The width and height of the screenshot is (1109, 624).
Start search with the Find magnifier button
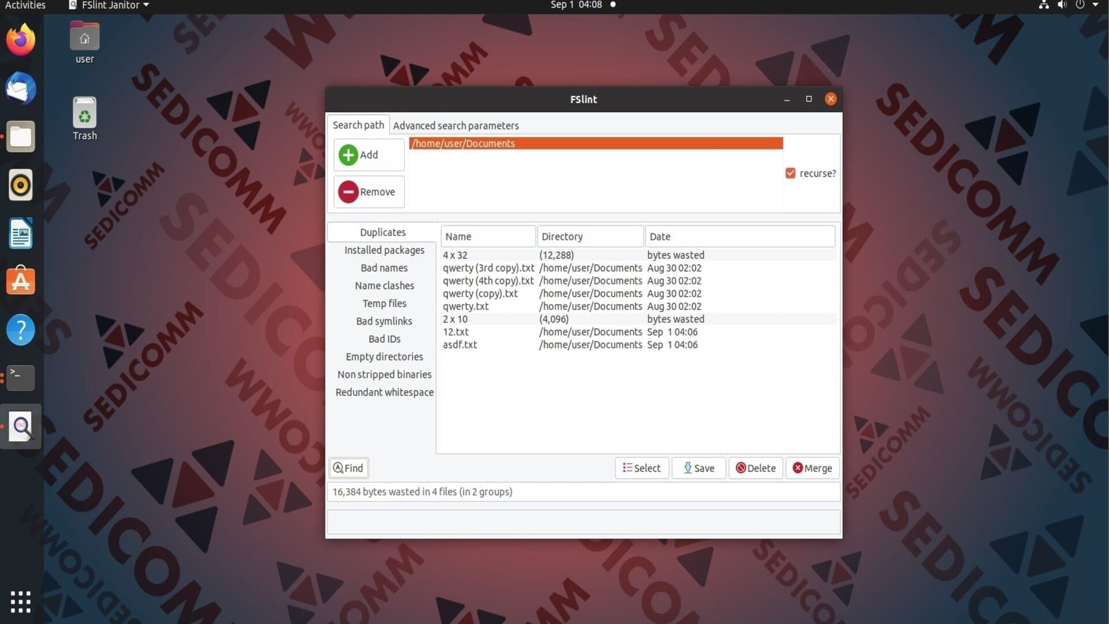click(x=349, y=468)
